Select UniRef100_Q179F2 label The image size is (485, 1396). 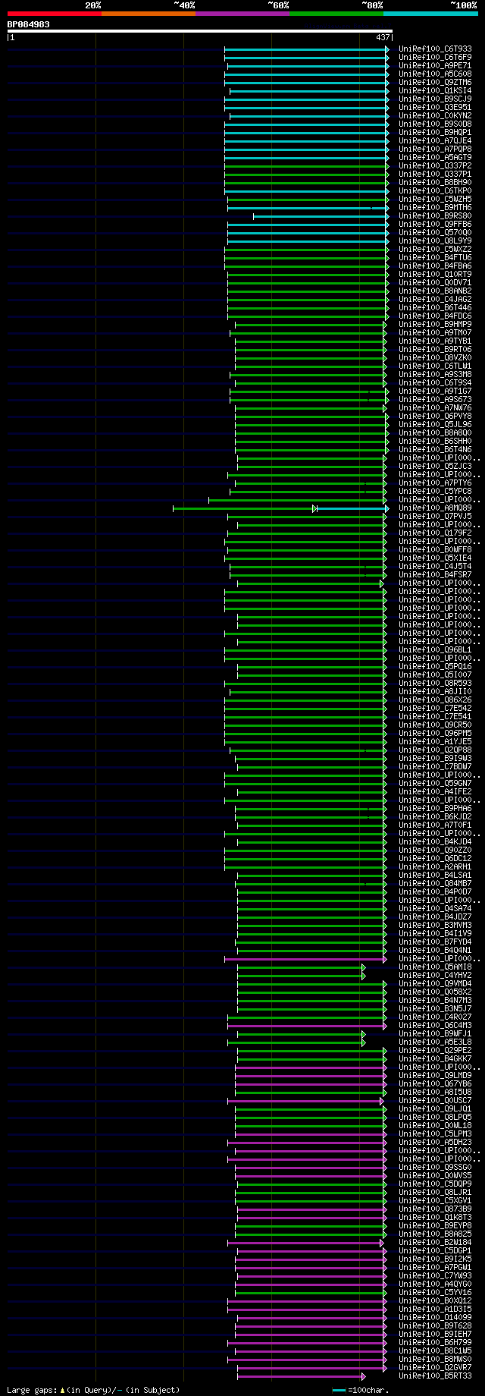[x=435, y=533]
